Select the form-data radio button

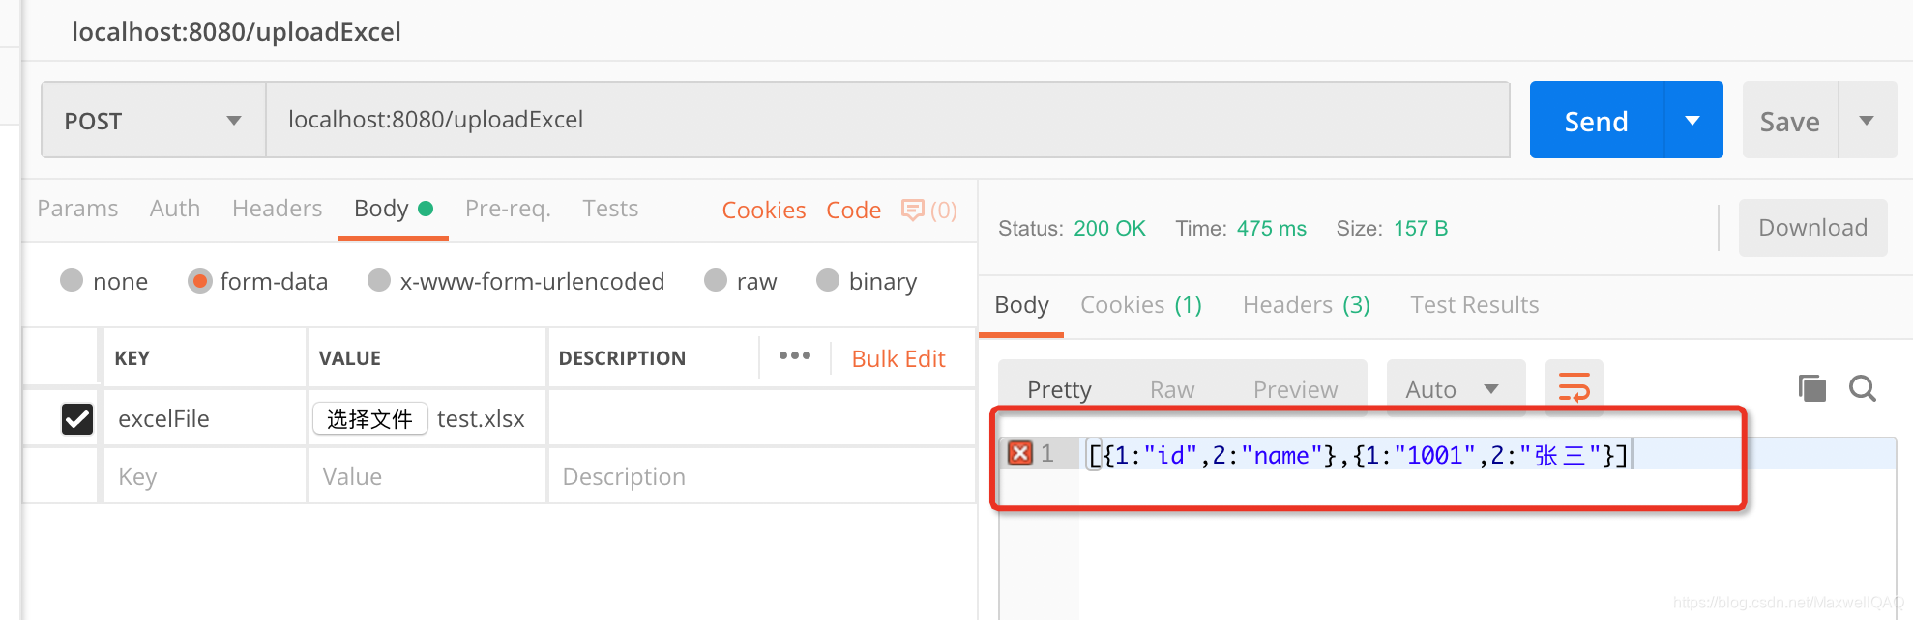(199, 280)
